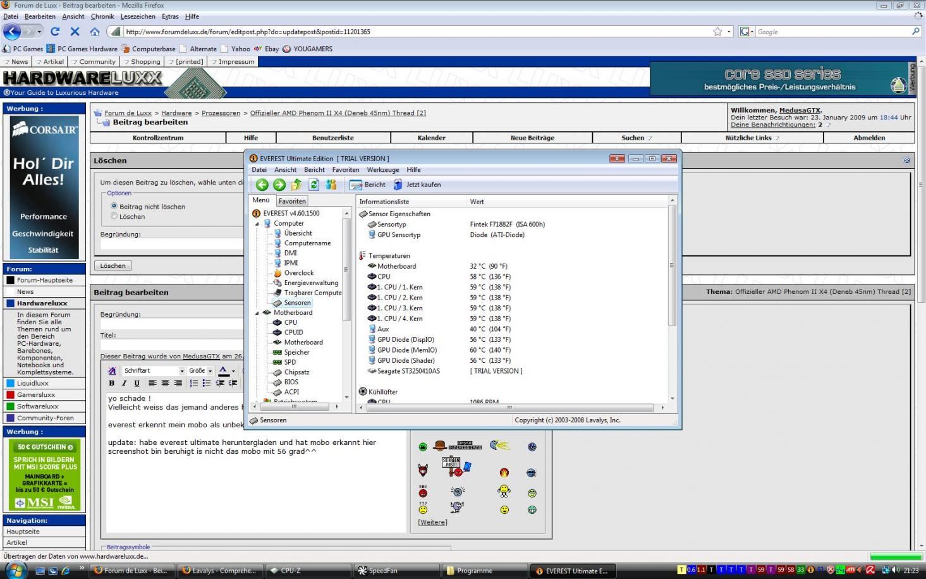Screen dimensions: 926x579
Task: Open Prozessoren breadcrumb link
Action: tap(221, 113)
